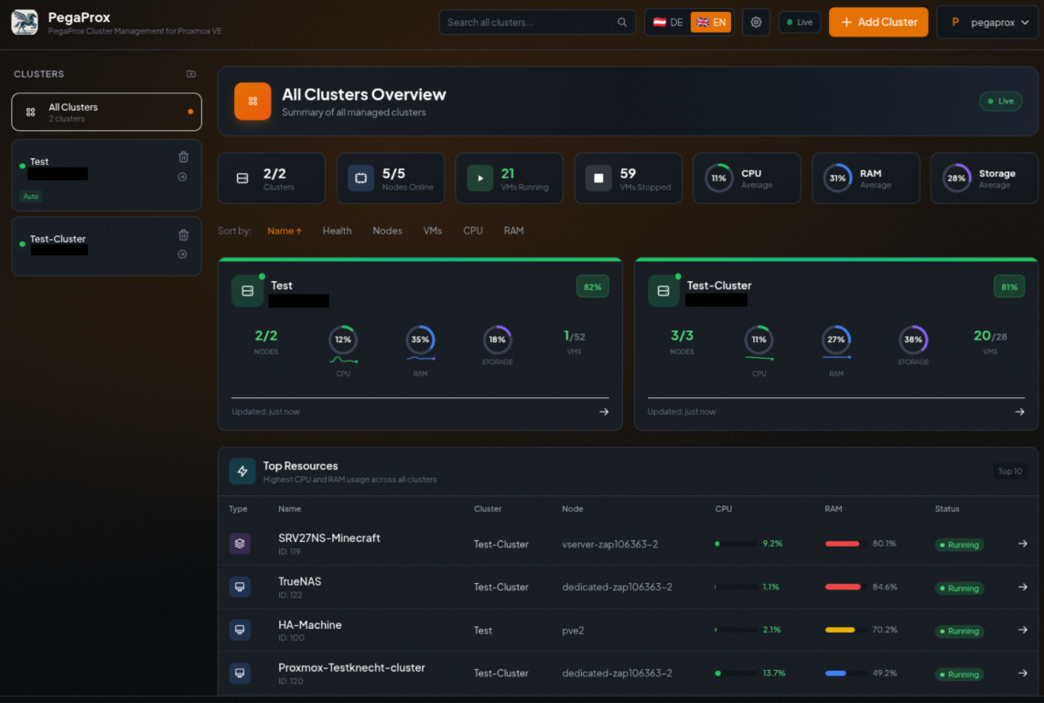This screenshot has width=1044, height=703.
Task: Open the pegaprox account dropdown
Action: 987,21
